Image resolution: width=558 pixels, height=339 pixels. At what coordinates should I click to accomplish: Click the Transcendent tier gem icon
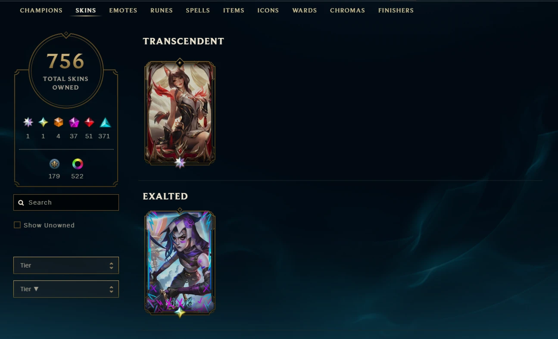[x=28, y=122]
